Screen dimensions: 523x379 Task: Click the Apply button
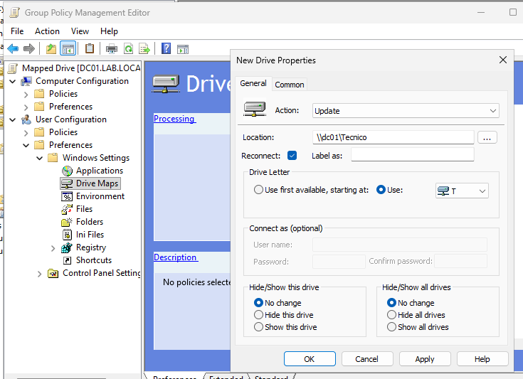(425, 359)
